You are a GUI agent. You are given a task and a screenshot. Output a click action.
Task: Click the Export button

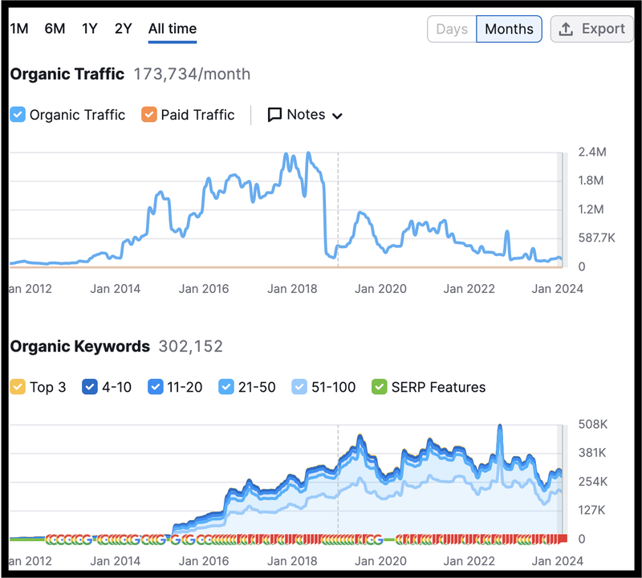pos(592,28)
